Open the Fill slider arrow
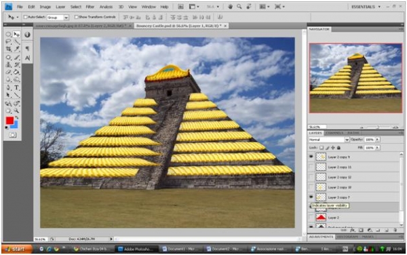This screenshot has height=255, width=407. coord(377,148)
